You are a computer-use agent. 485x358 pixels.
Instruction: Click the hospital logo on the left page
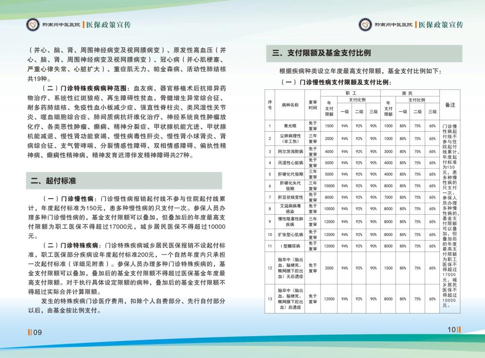pos(32,24)
